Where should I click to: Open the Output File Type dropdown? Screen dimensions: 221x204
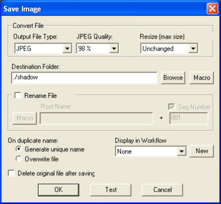(43, 48)
